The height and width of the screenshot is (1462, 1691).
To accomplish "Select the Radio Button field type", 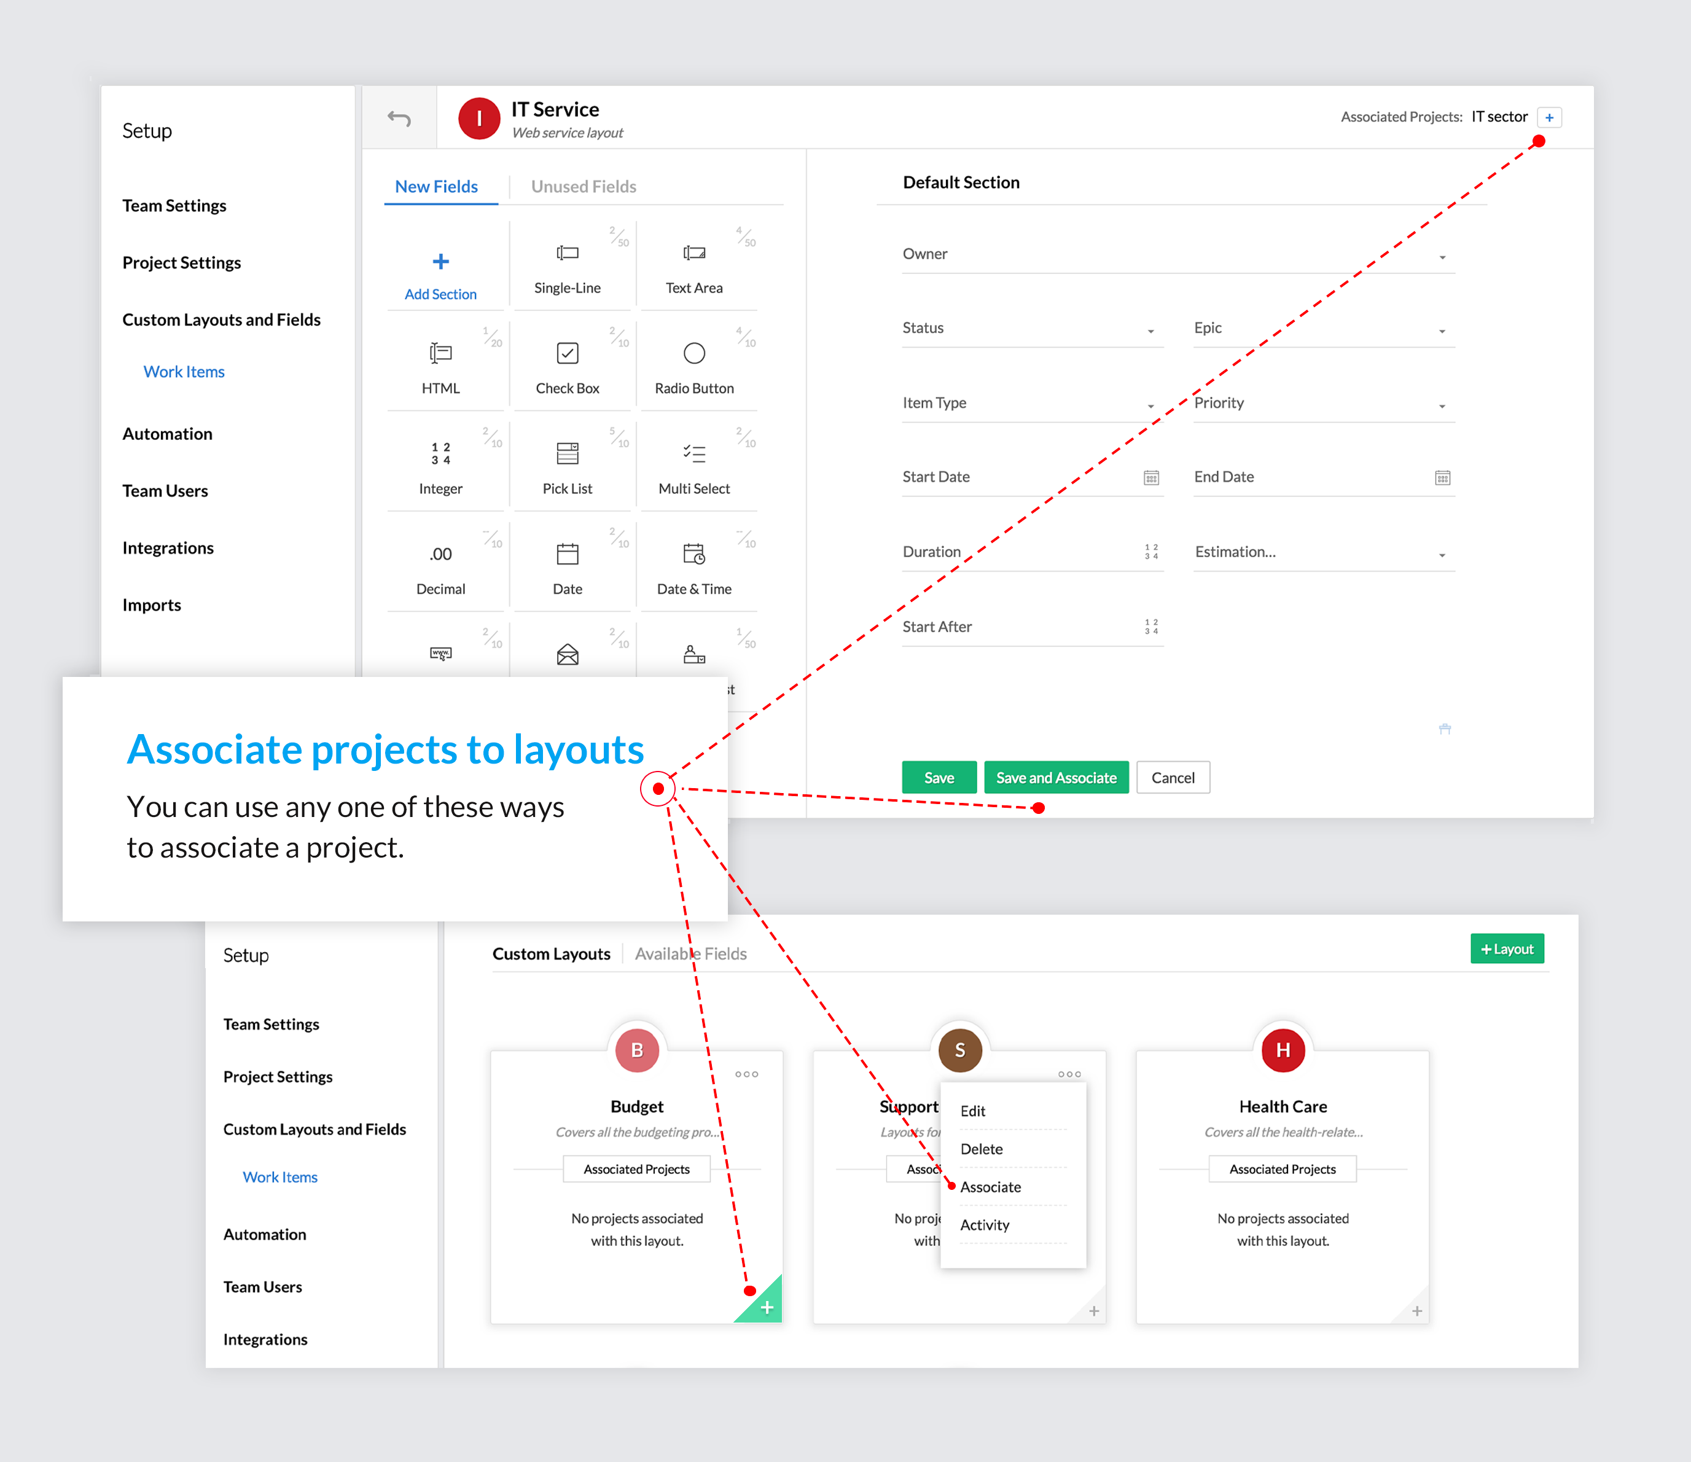I will [693, 353].
